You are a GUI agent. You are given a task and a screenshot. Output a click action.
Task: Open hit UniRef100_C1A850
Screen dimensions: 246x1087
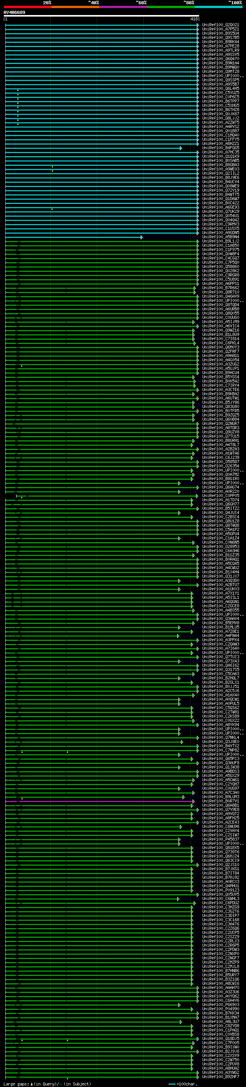coord(220,246)
